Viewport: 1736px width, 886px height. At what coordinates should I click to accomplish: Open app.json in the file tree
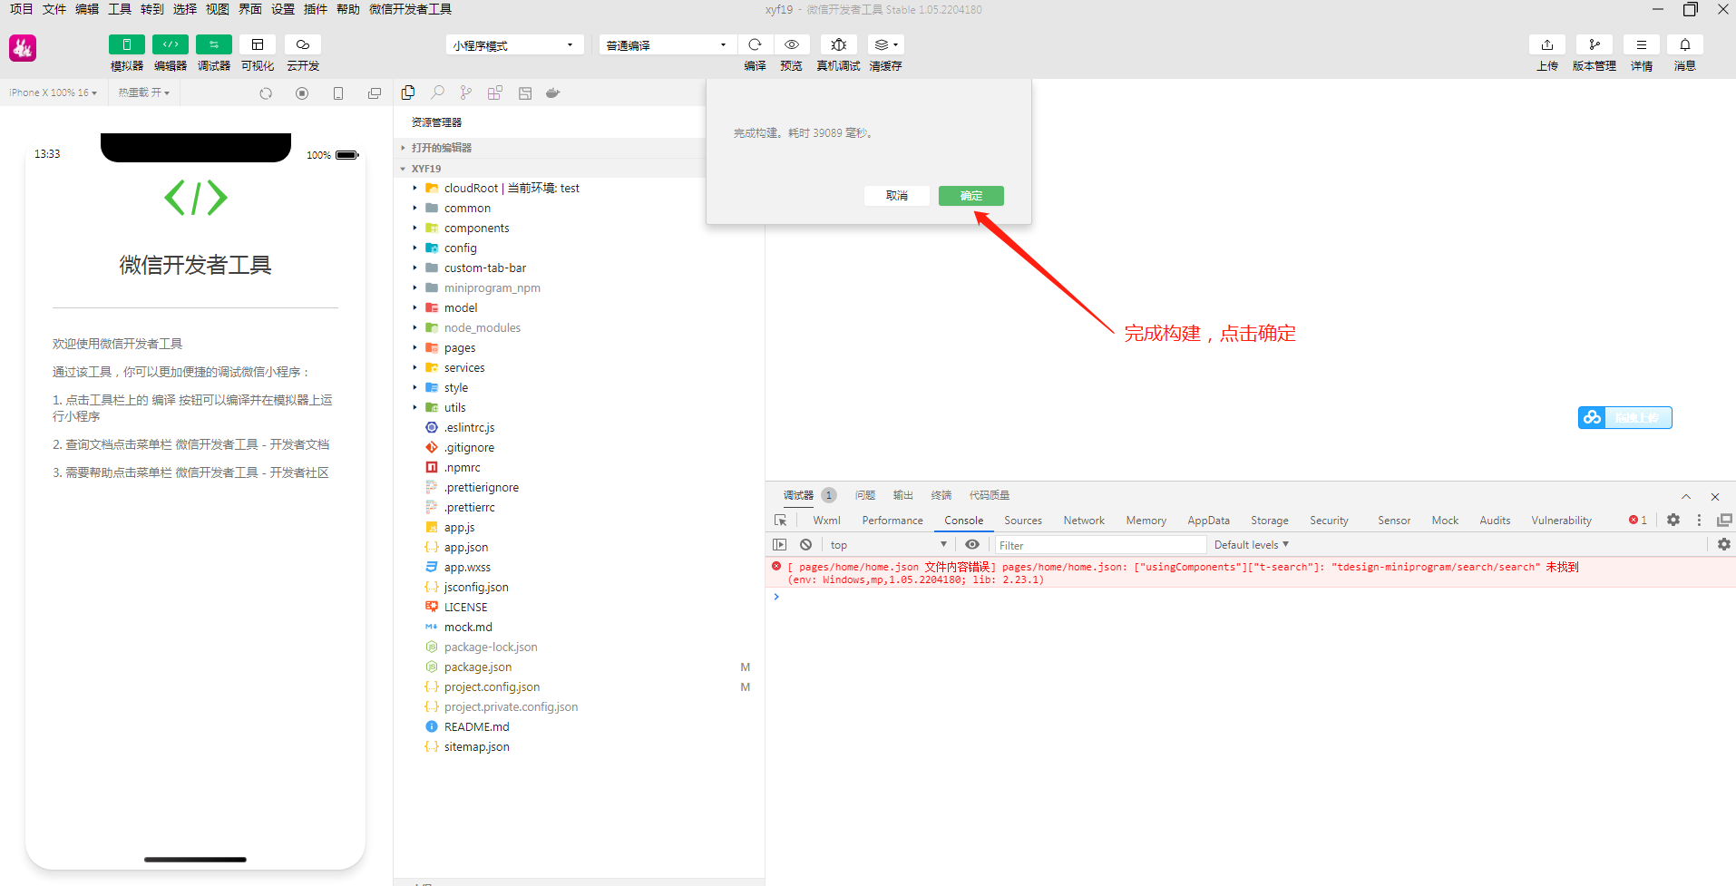[466, 548]
